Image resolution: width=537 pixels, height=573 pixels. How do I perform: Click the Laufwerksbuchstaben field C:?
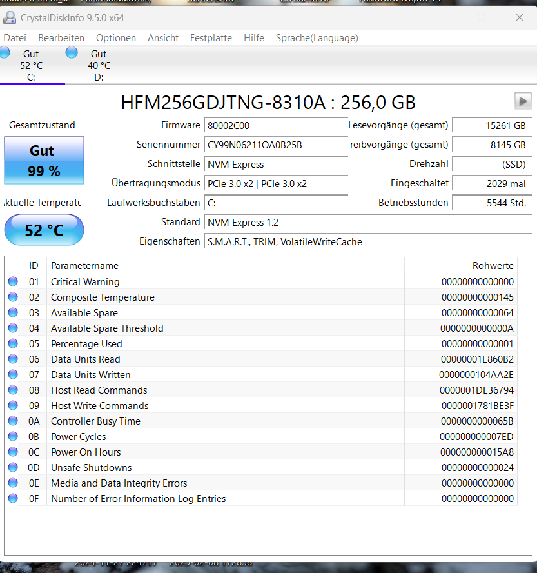(276, 203)
